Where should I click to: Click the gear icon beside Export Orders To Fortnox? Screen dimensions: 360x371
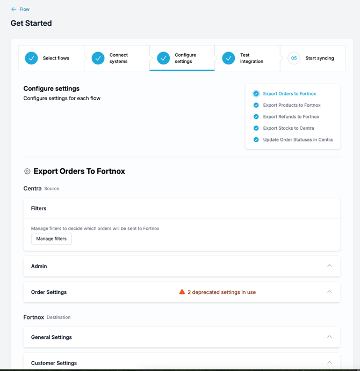(x=27, y=172)
